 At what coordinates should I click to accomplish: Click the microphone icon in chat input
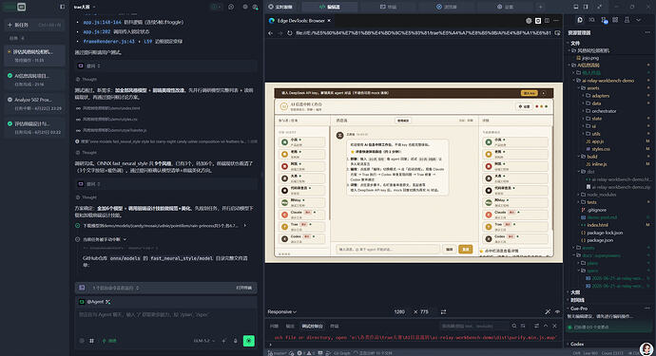pos(235,341)
